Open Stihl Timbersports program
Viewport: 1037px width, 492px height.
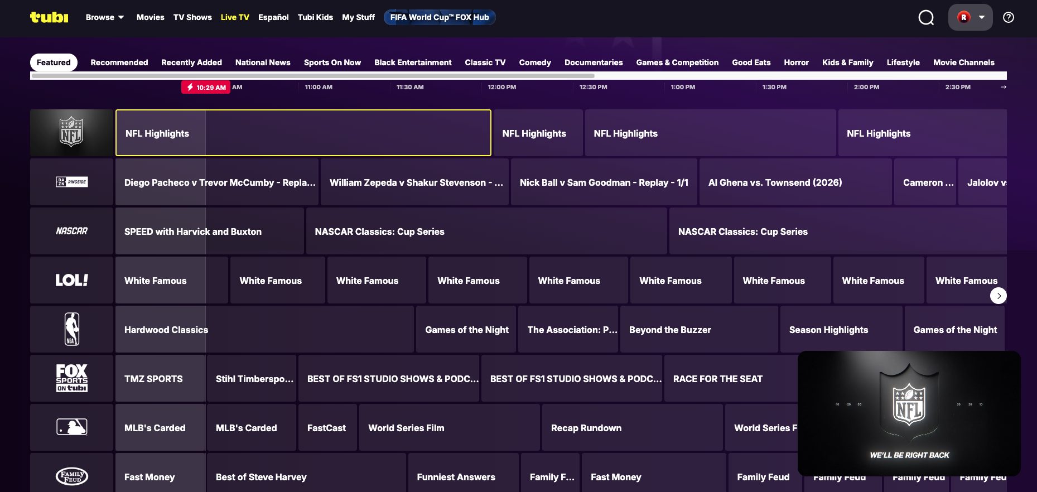click(252, 378)
